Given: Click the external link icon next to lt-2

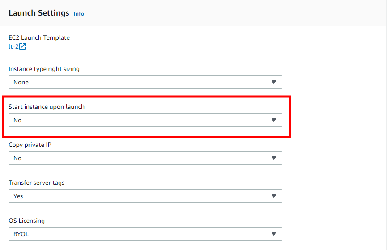Looking at the screenshot, I should click(x=22, y=46).
